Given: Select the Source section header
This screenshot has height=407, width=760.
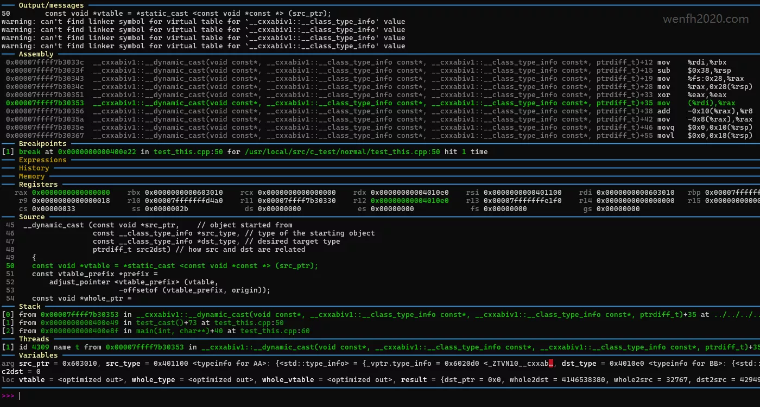Looking at the screenshot, I should (x=31, y=217).
